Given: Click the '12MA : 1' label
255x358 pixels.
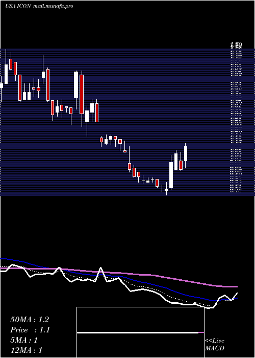Looking at the screenshot, I should (x=26, y=350).
